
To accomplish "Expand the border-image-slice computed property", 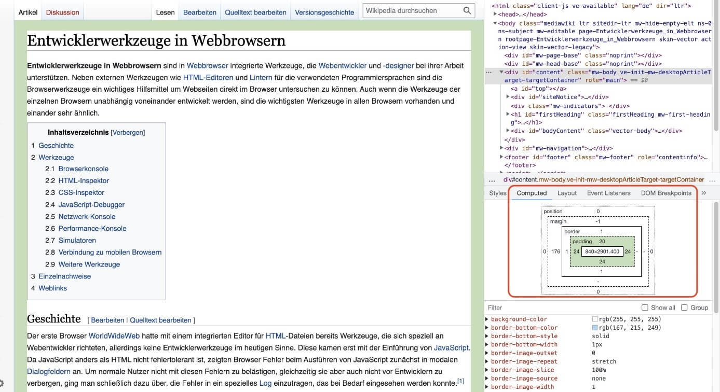I will pos(487,370).
